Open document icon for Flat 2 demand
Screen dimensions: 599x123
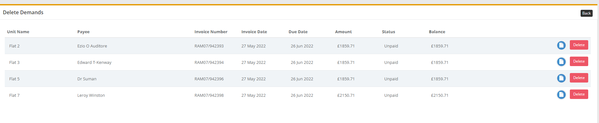point(561,46)
